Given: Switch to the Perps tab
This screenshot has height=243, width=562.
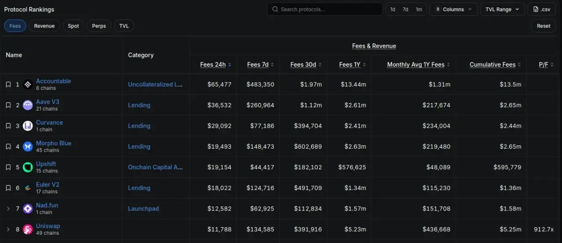Looking at the screenshot, I should [x=99, y=26].
